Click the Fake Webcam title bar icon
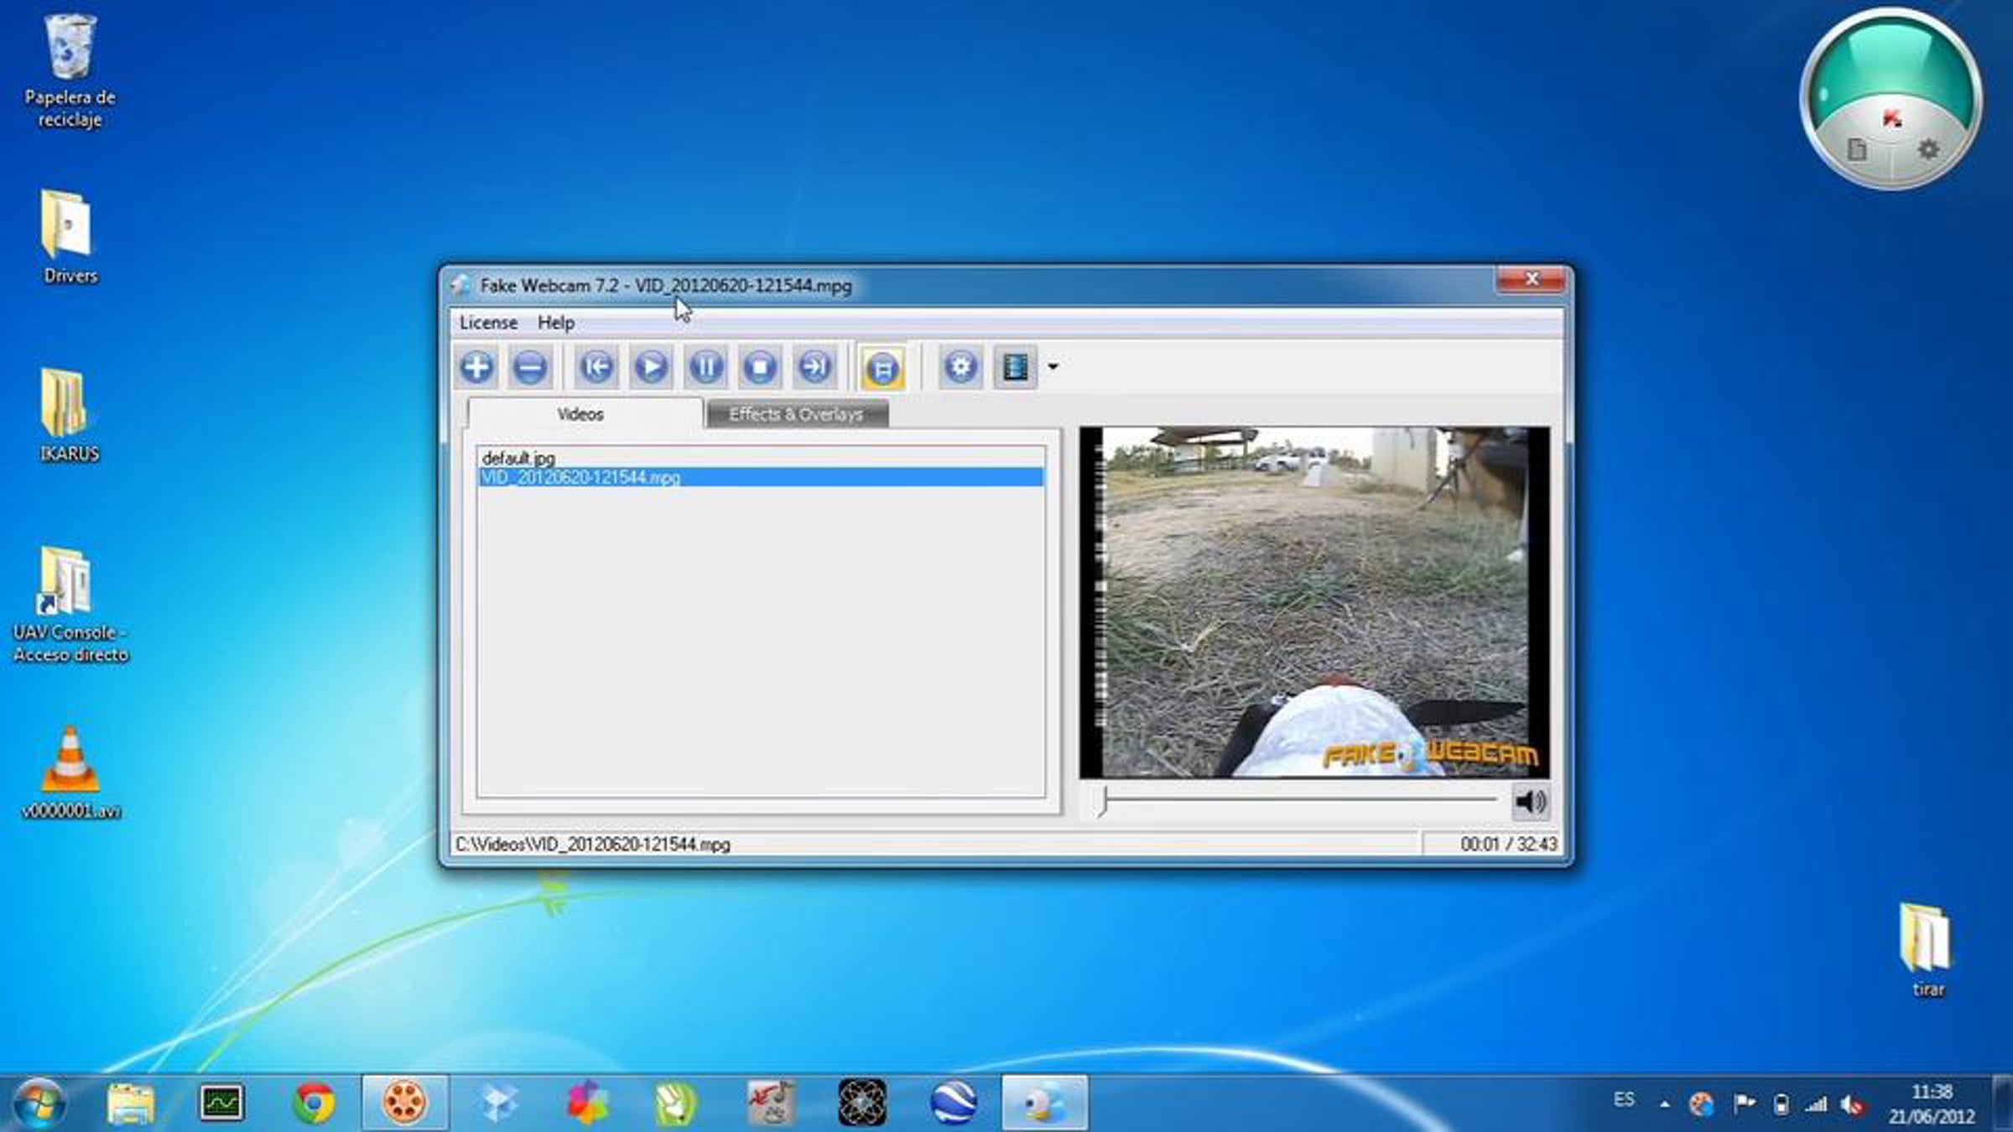This screenshot has width=2013, height=1132. 460,286
